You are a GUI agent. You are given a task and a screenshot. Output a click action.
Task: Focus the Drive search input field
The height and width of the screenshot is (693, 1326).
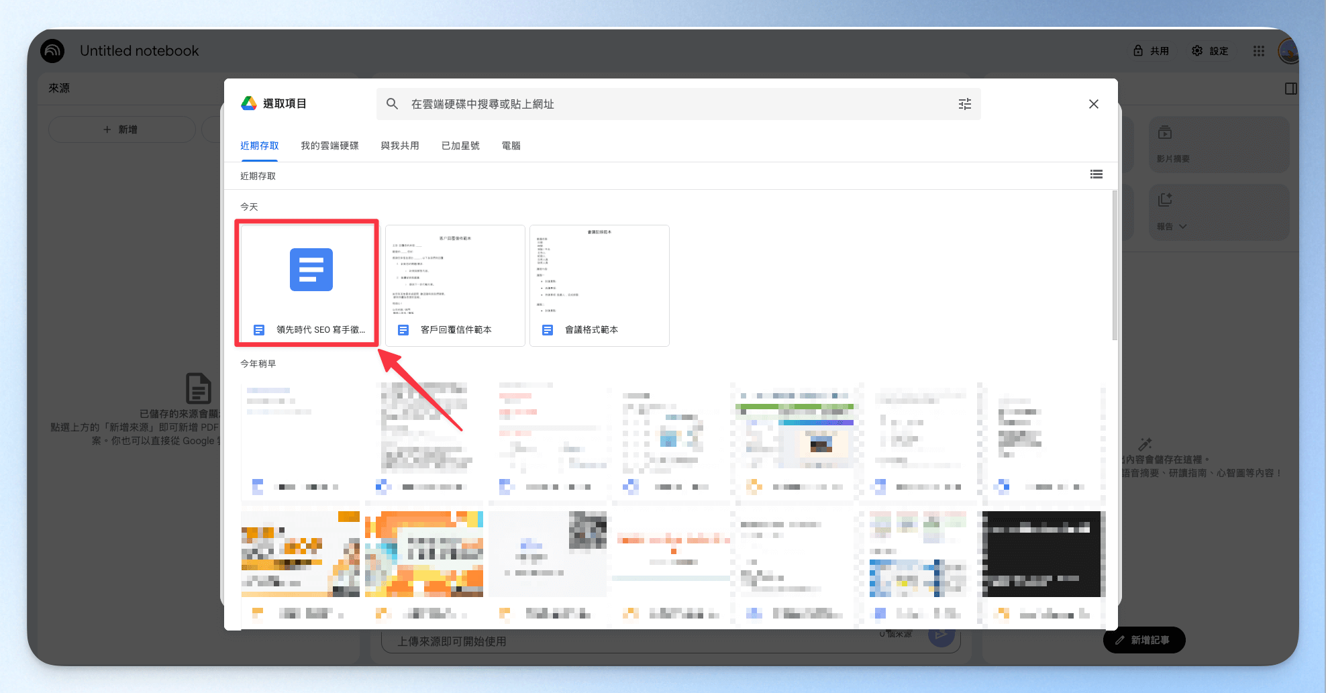click(678, 104)
